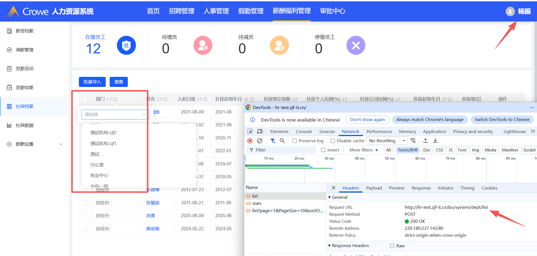The height and width of the screenshot is (256, 537).
Task: Open the 请选择 department select box
Action: [115, 115]
